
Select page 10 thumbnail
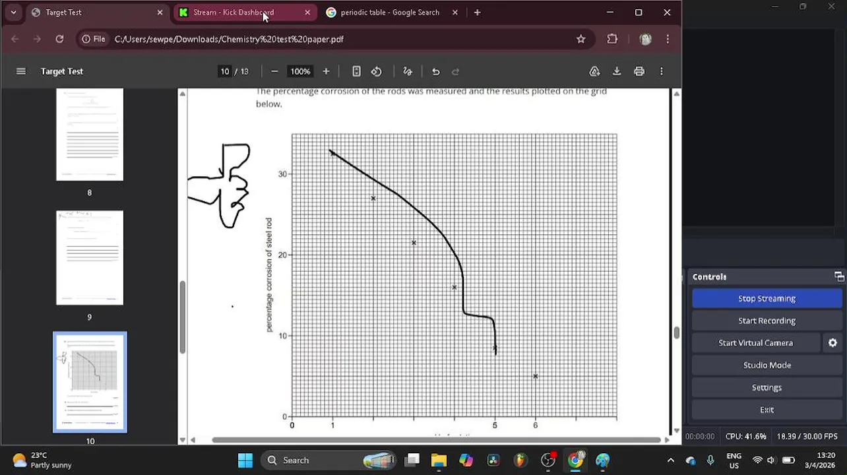click(90, 383)
